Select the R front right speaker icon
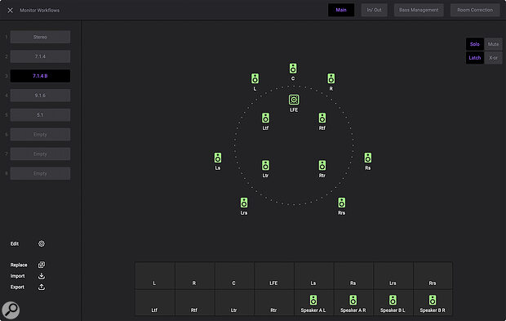This screenshot has width=506, height=321. coord(331,78)
